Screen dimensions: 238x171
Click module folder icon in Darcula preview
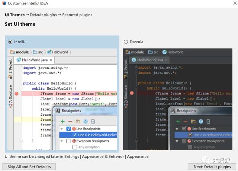tap(128, 52)
